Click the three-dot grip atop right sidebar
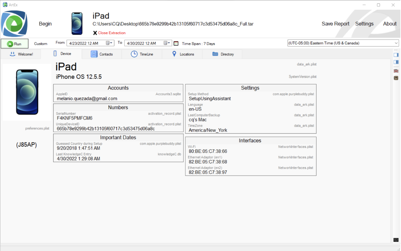The width and height of the screenshot is (401, 251). (395, 50)
